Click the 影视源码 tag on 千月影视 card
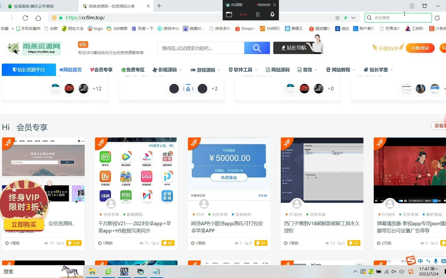 134,214
